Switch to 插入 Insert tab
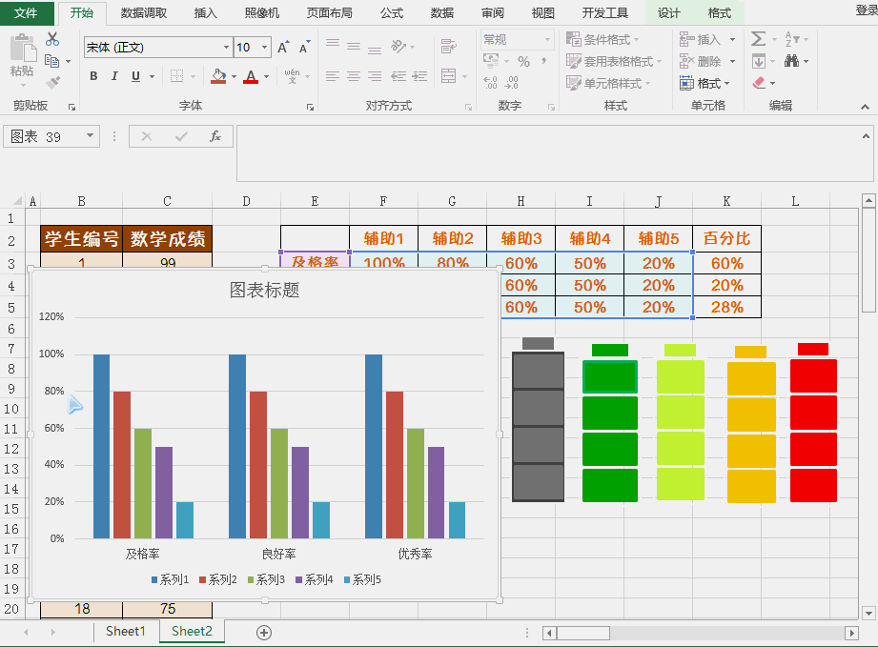 click(x=206, y=13)
